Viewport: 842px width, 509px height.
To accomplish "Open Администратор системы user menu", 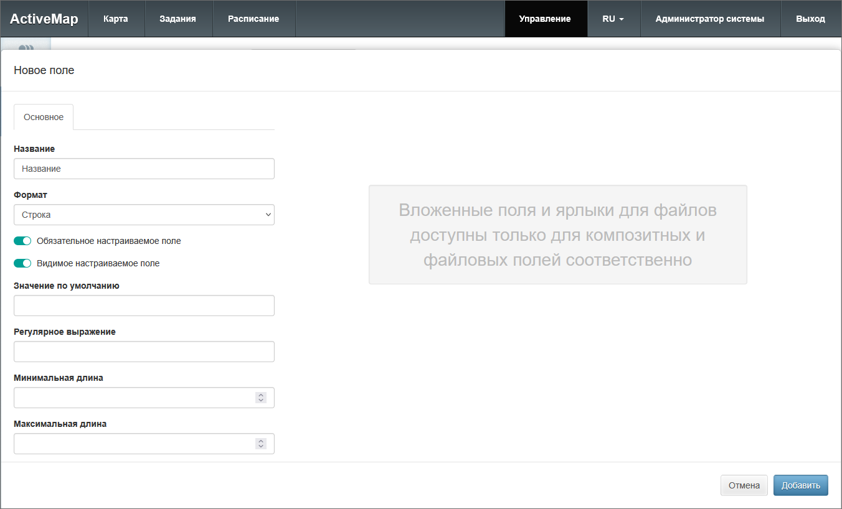I will [x=709, y=19].
